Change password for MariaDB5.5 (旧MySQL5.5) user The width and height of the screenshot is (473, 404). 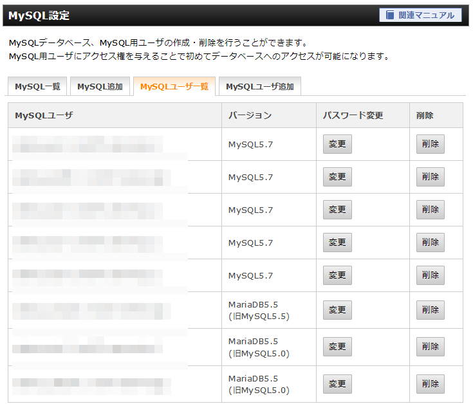pyautogui.click(x=337, y=310)
